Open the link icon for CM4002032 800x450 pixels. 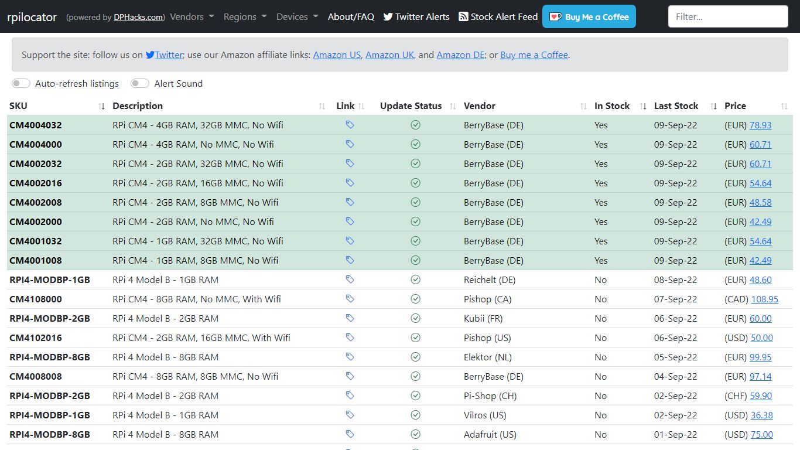(x=350, y=163)
